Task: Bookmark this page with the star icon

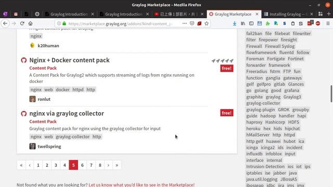Action: (207, 23)
